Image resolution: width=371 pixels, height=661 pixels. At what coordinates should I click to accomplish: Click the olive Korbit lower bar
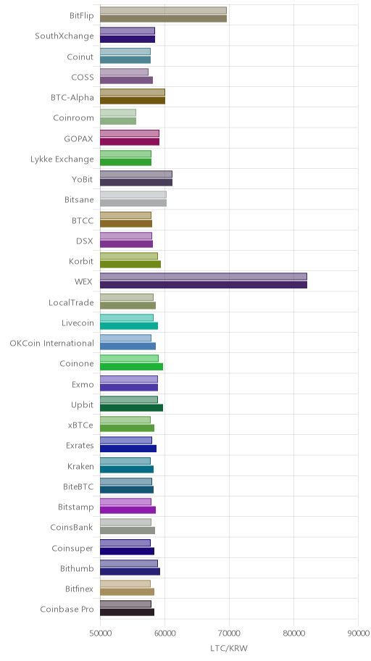click(130, 265)
